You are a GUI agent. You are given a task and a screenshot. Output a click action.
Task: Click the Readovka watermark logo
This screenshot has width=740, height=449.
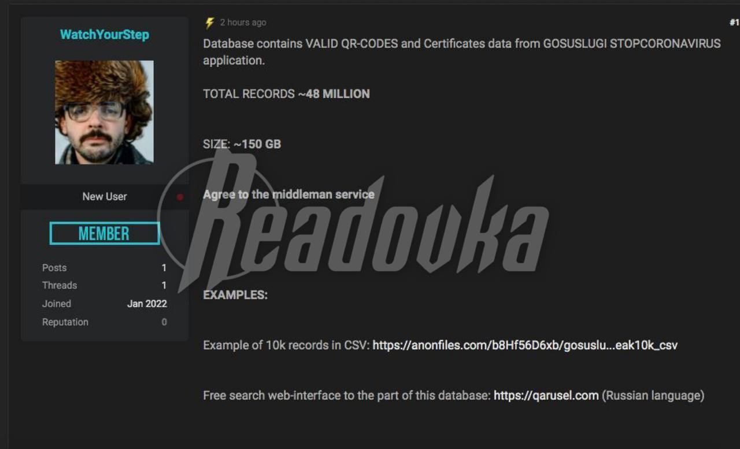[x=353, y=222]
